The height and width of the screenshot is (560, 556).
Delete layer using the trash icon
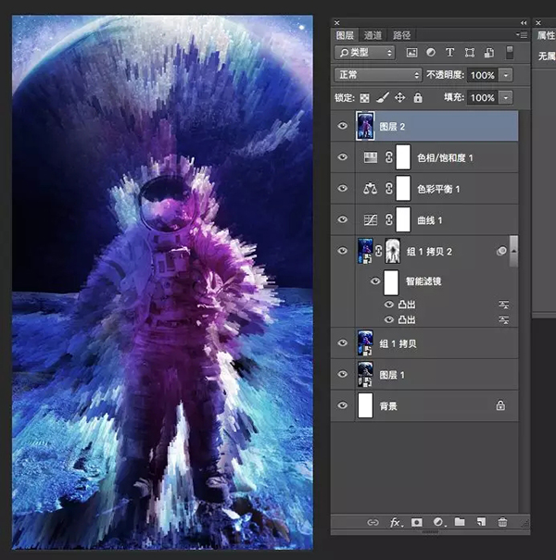[x=502, y=522]
